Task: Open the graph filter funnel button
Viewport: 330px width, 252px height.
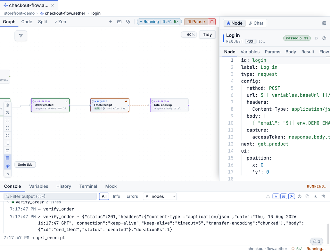Action: (21, 36)
